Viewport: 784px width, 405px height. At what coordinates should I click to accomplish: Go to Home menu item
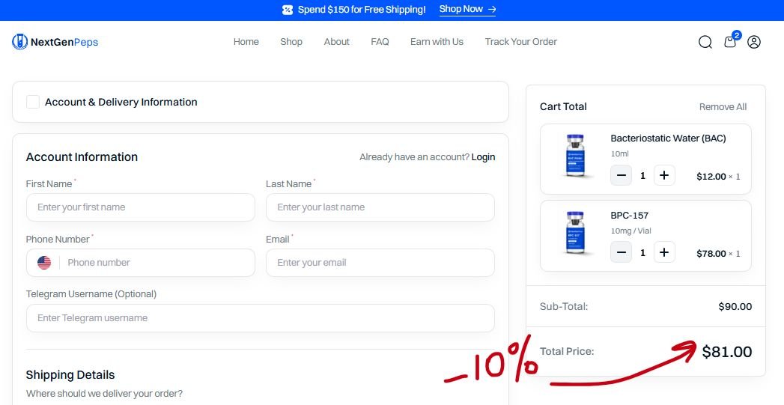[x=246, y=42]
